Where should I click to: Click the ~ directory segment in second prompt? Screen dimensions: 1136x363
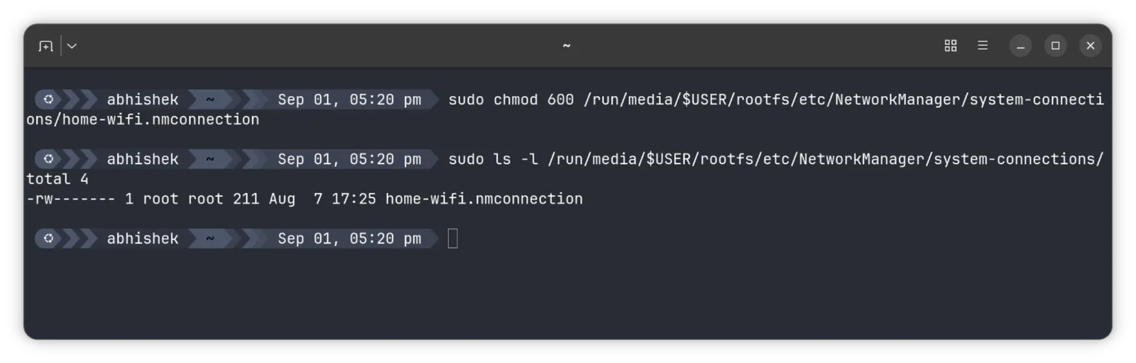tap(210, 159)
